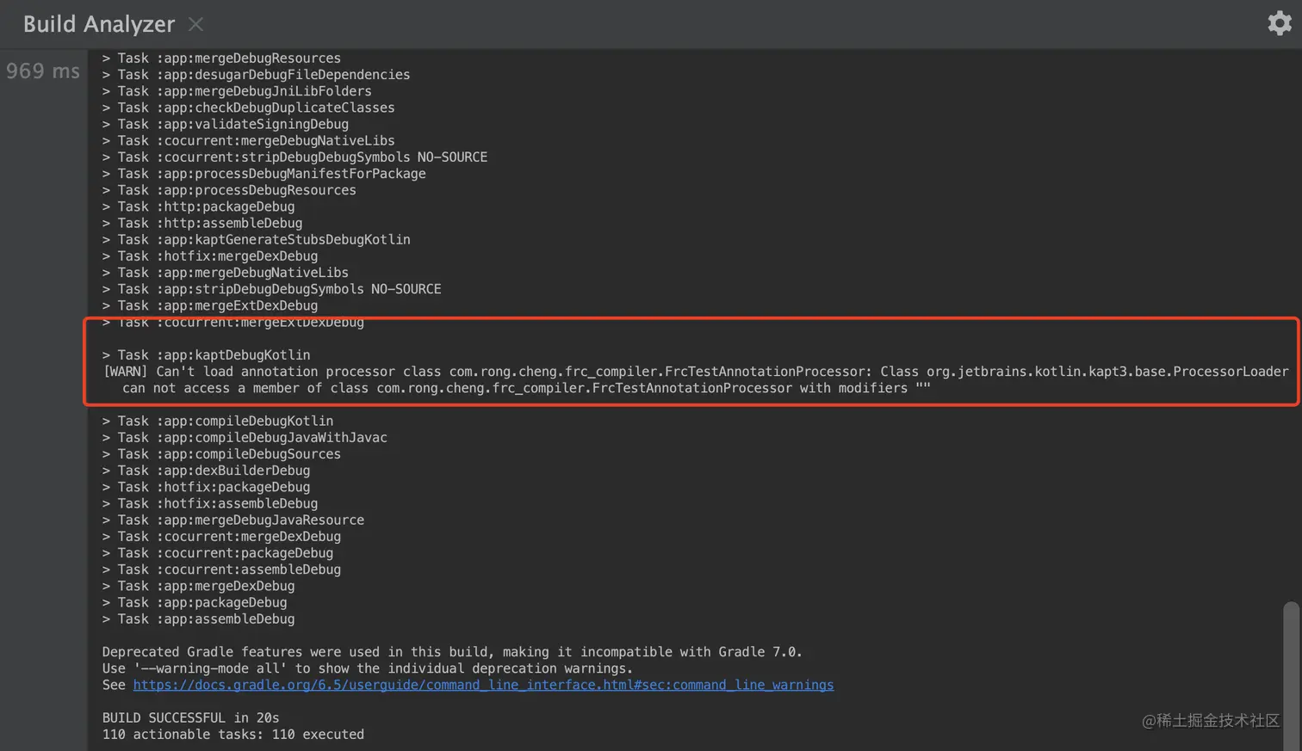Click the line 'Task :hotfix:assembleDebug'
Viewport: 1302px width, 751px height.
click(x=210, y=504)
